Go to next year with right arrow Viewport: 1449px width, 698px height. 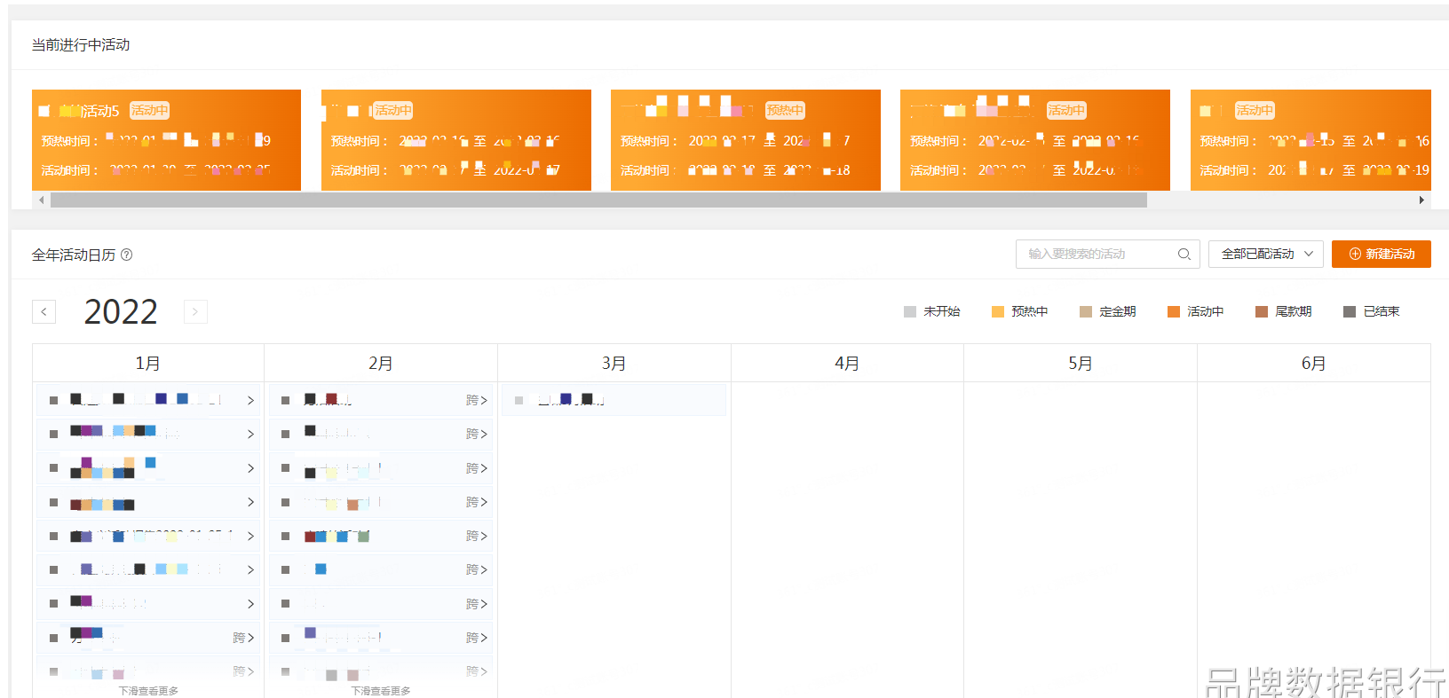point(195,312)
